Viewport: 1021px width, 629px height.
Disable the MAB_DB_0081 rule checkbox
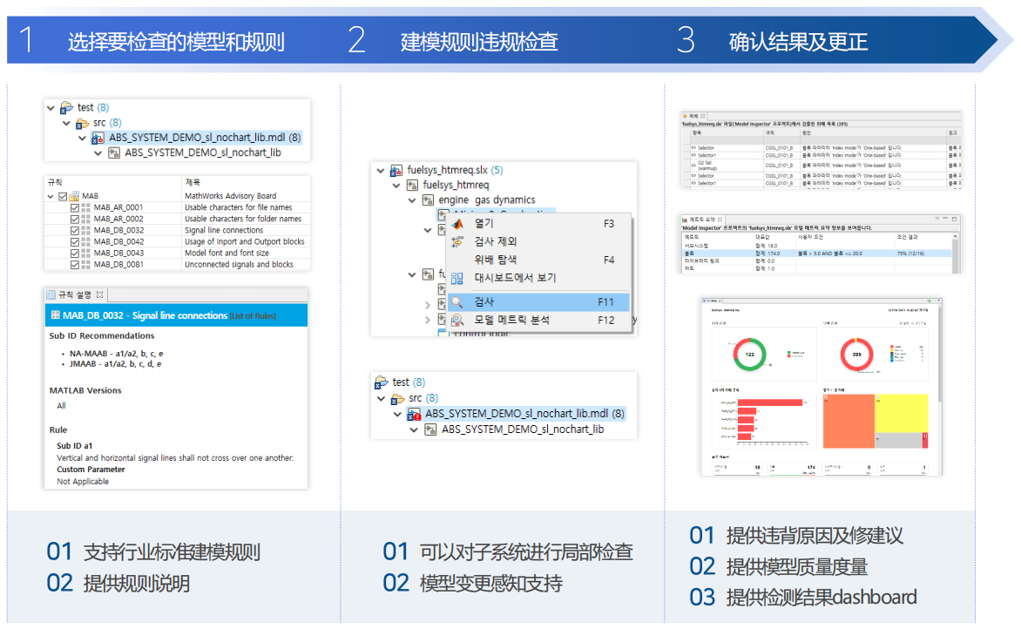click(74, 264)
